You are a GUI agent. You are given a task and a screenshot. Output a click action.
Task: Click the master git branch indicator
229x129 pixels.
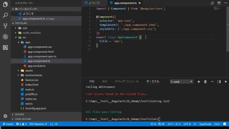tap(8, 124)
